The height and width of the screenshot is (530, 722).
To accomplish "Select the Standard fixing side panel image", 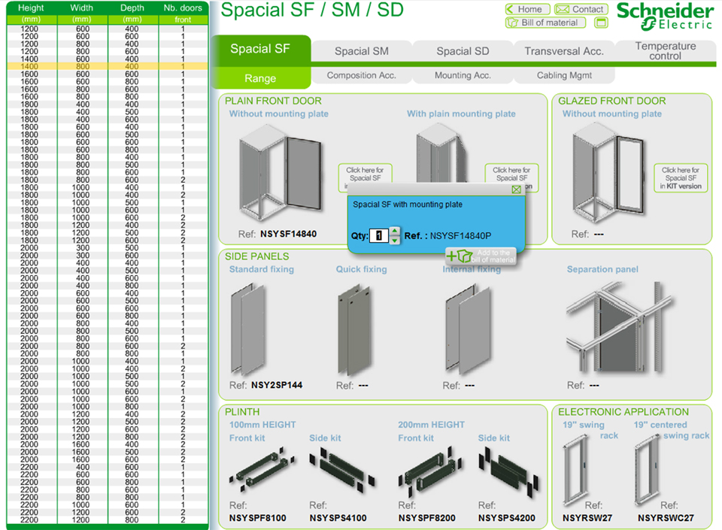I will [x=247, y=329].
